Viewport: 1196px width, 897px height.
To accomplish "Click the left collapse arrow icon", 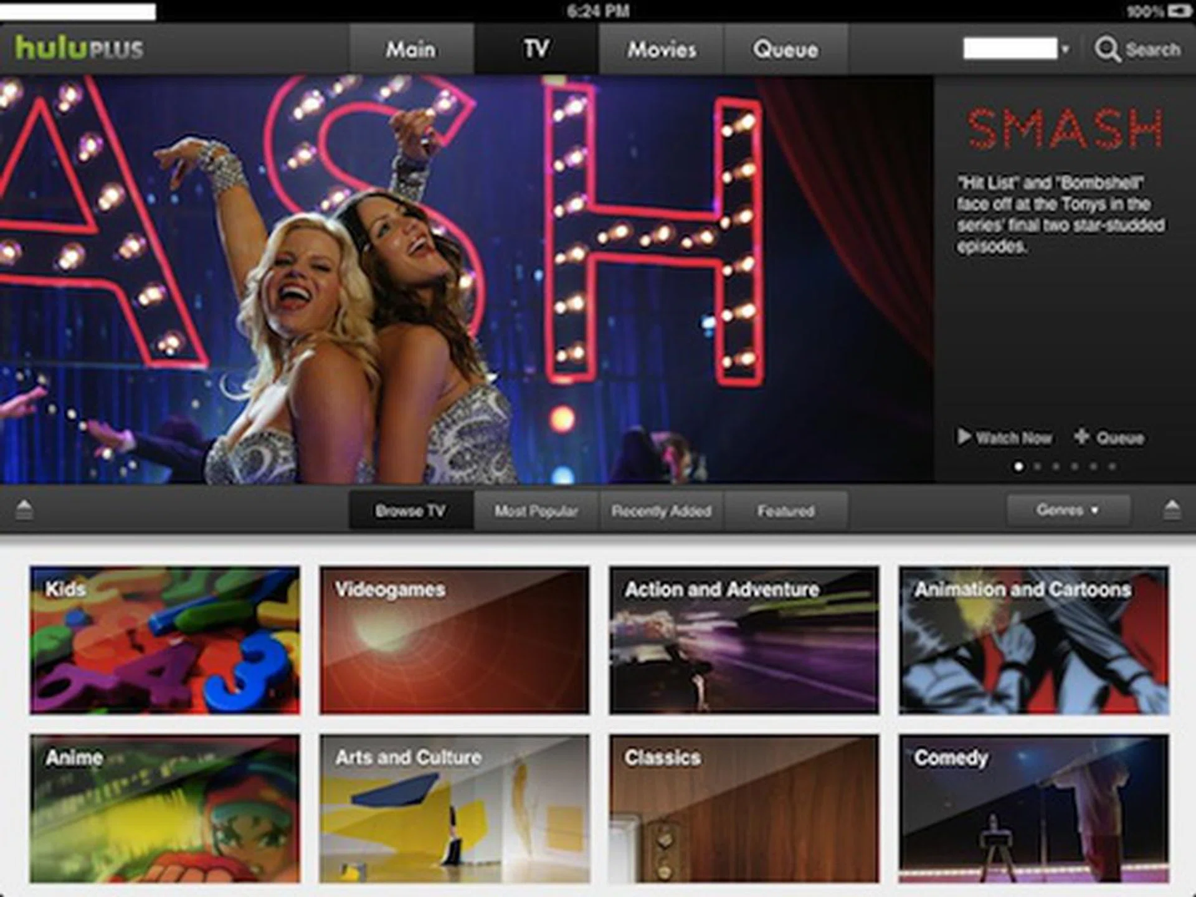I will click(x=24, y=510).
